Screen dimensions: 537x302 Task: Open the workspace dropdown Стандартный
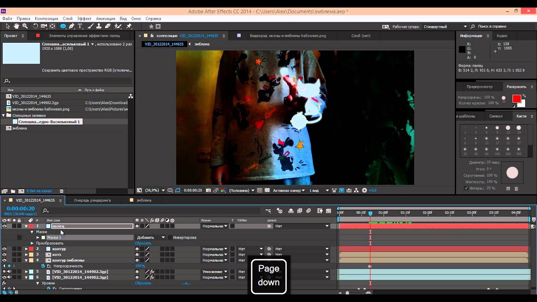pyautogui.click(x=446, y=26)
